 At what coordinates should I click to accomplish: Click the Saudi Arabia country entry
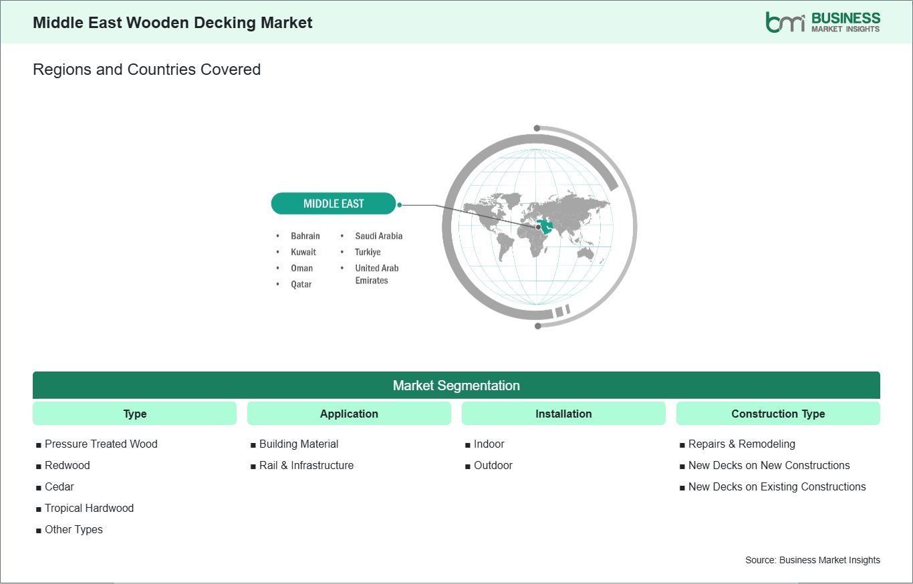click(x=379, y=236)
